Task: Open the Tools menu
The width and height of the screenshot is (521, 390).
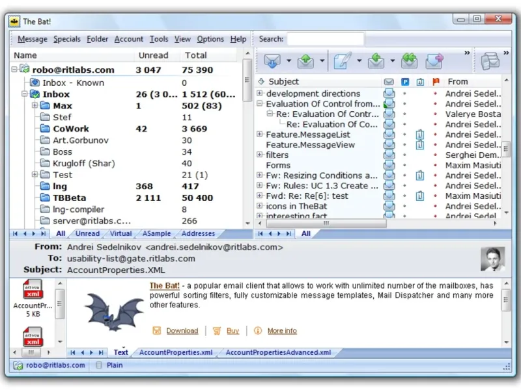Action: [x=159, y=39]
